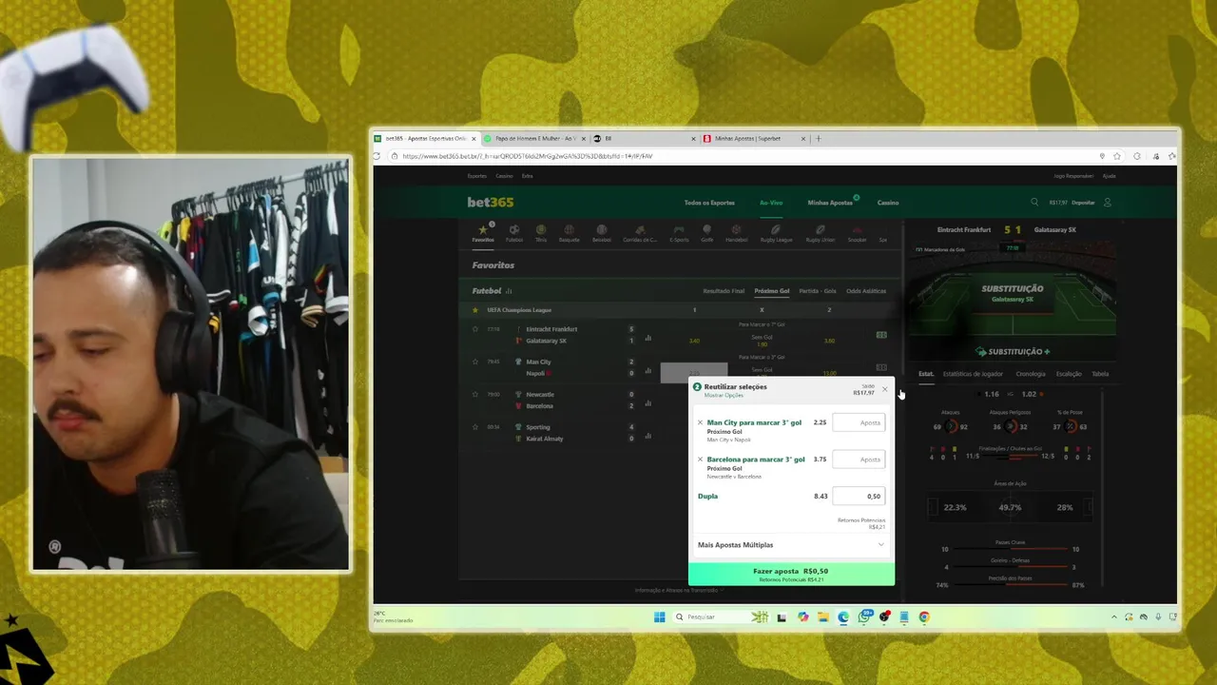Open stats chart icon beside Futebol heading
Screen dimensions: 1217x685
click(509, 291)
